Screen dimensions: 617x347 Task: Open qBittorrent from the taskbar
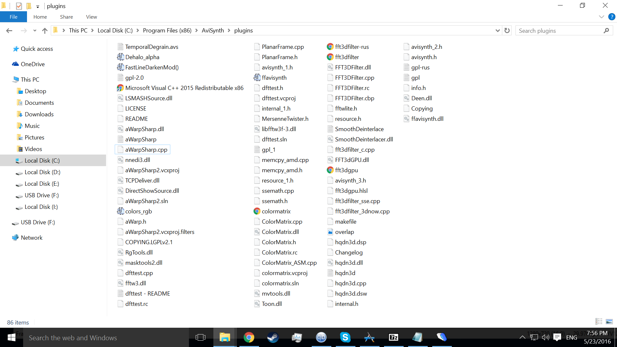tap(321, 337)
